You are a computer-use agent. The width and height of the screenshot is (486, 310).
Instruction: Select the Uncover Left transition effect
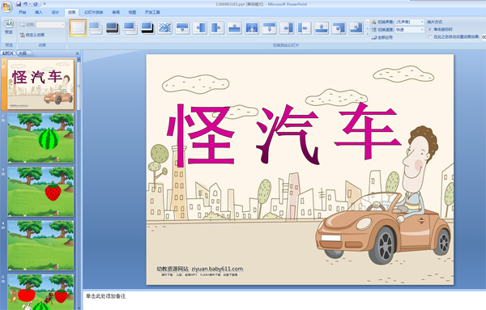coord(287,28)
